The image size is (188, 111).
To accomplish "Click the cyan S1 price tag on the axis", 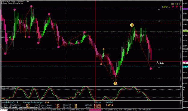I will tap(185, 67).
